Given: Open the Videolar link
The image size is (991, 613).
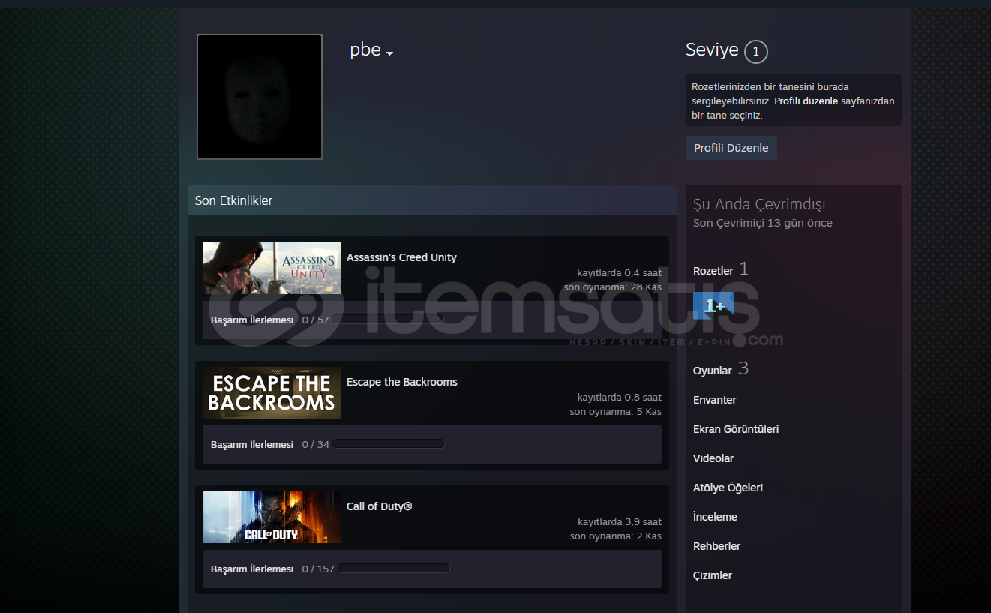Looking at the screenshot, I should click(713, 458).
